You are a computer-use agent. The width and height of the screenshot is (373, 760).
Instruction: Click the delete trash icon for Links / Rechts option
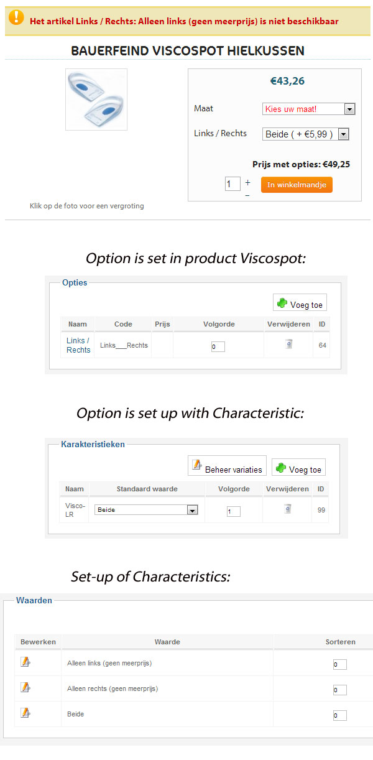(288, 344)
